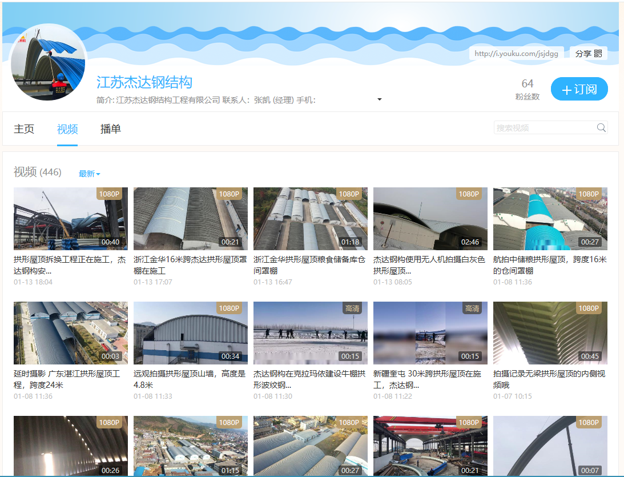Play the 00:21 third-row crane workshop thumbnail
Image resolution: width=624 pixels, height=477 pixels.
pos(430,446)
